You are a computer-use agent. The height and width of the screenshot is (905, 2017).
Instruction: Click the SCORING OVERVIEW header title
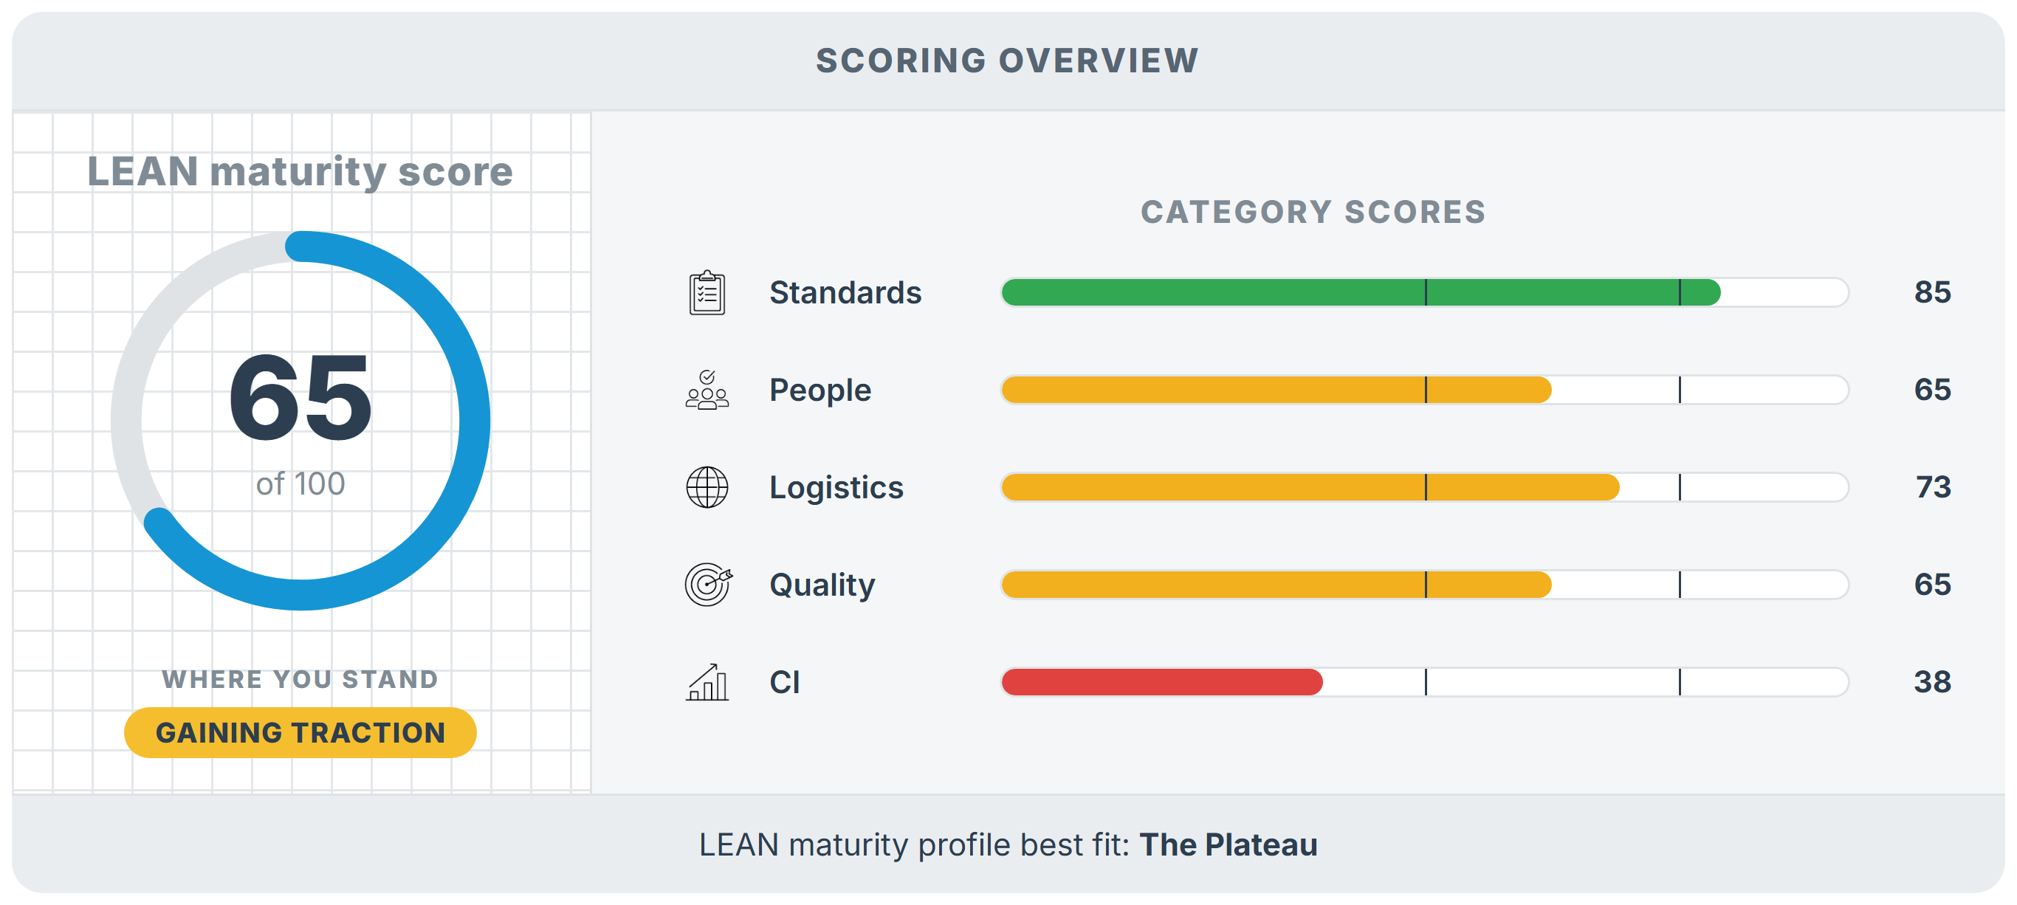pos(1007,61)
